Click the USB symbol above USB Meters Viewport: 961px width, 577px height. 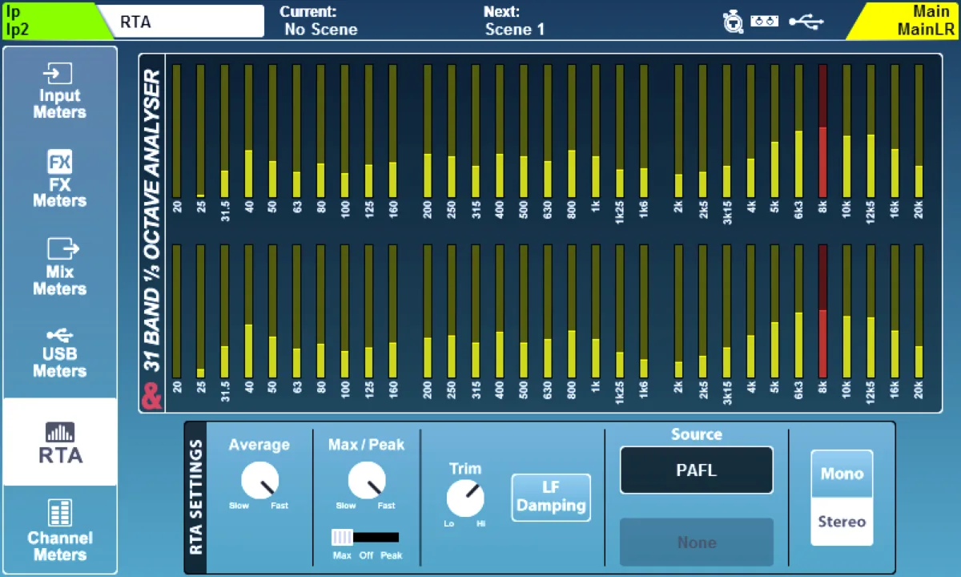click(x=60, y=335)
